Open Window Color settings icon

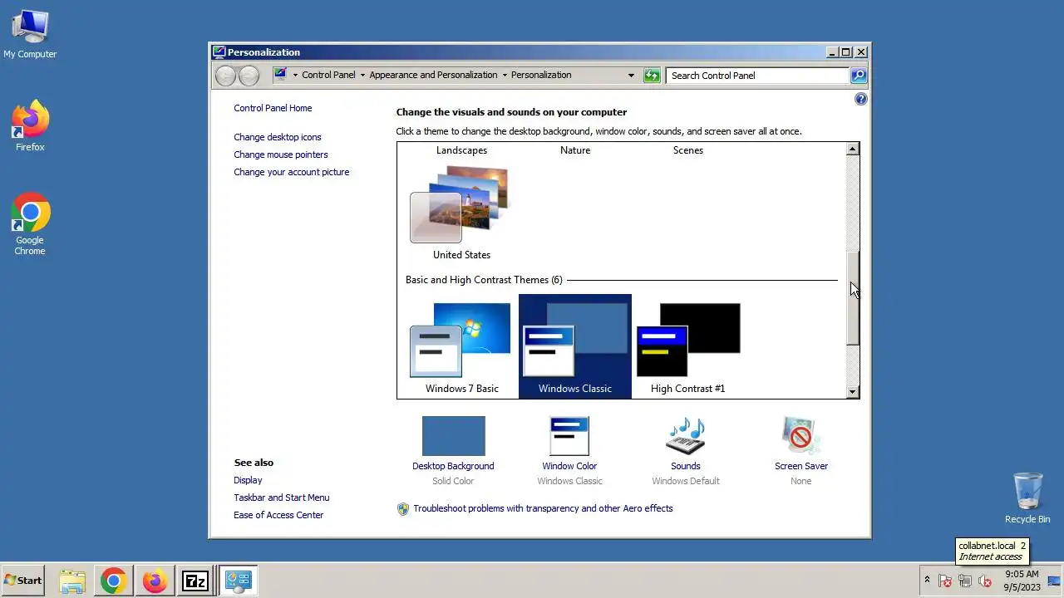pos(569,436)
